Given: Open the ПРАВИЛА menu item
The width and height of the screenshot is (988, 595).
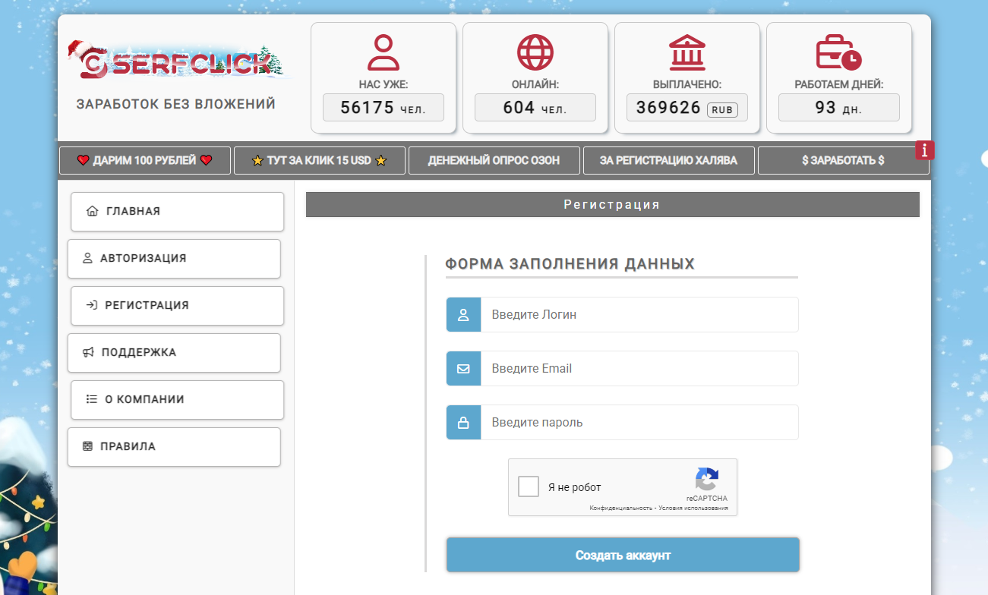Looking at the screenshot, I should 174,446.
